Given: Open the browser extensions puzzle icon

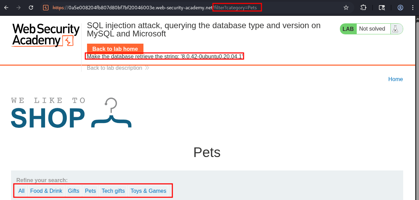Looking at the screenshot, I should 363,8.
